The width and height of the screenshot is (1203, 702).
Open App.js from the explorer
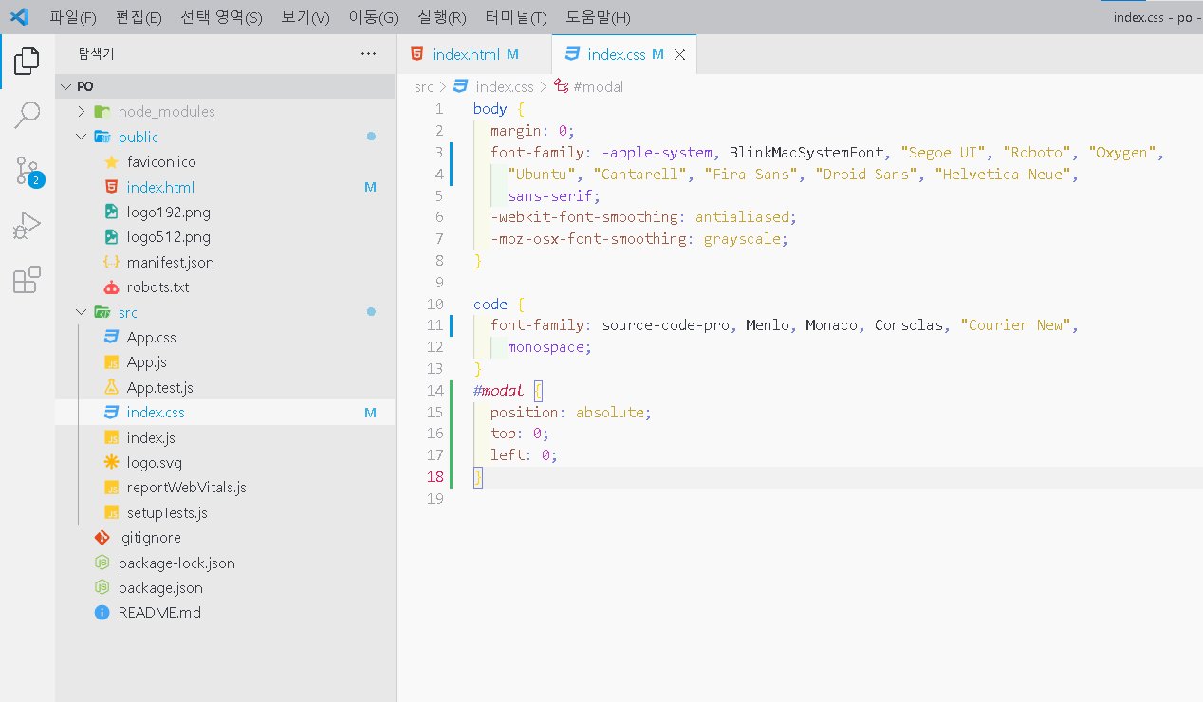225,362
